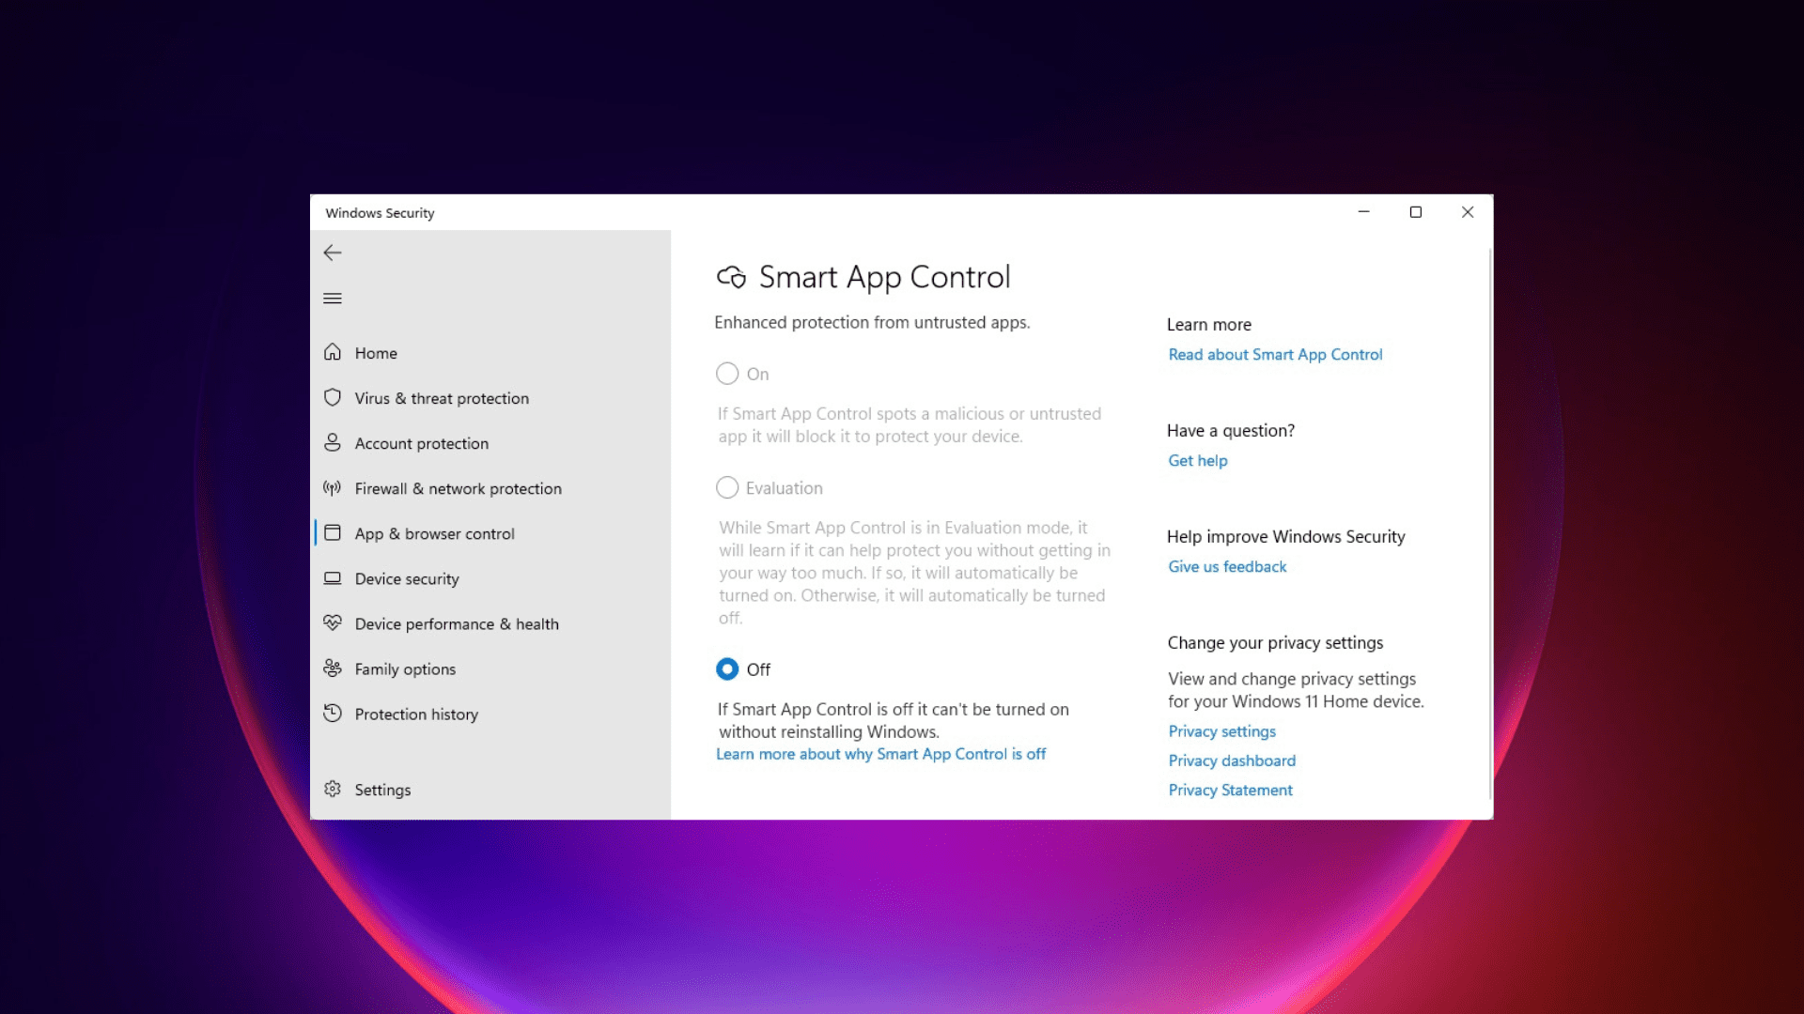Viewport: 1804px width, 1014px height.
Task: Disable Smart App Control with Off button
Action: click(727, 668)
